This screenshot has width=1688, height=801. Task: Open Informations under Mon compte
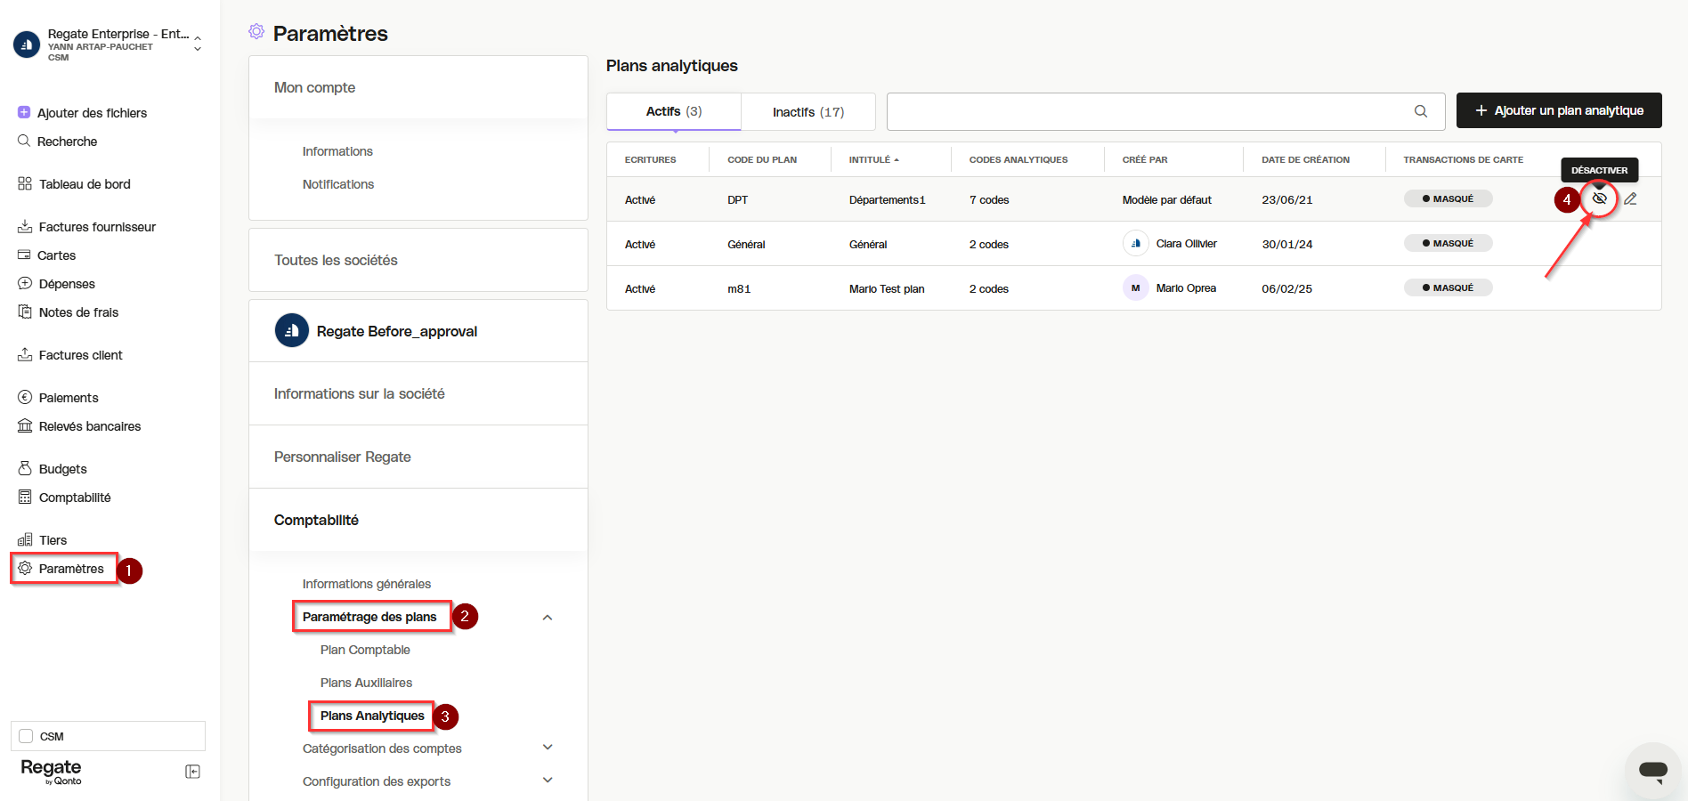tap(337, 151)
